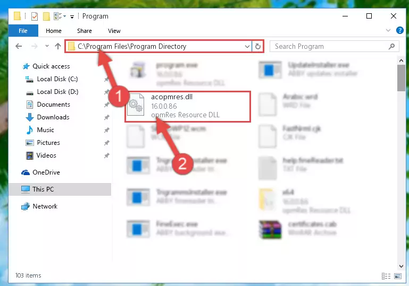Select the WinRAR certificates archive icon
Screen dimensions: 409x286
click(270, 229)
